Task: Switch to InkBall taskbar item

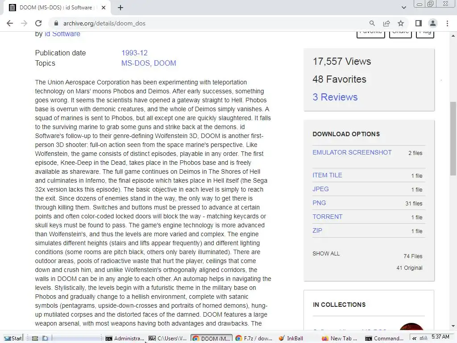Action: point(291,339)
